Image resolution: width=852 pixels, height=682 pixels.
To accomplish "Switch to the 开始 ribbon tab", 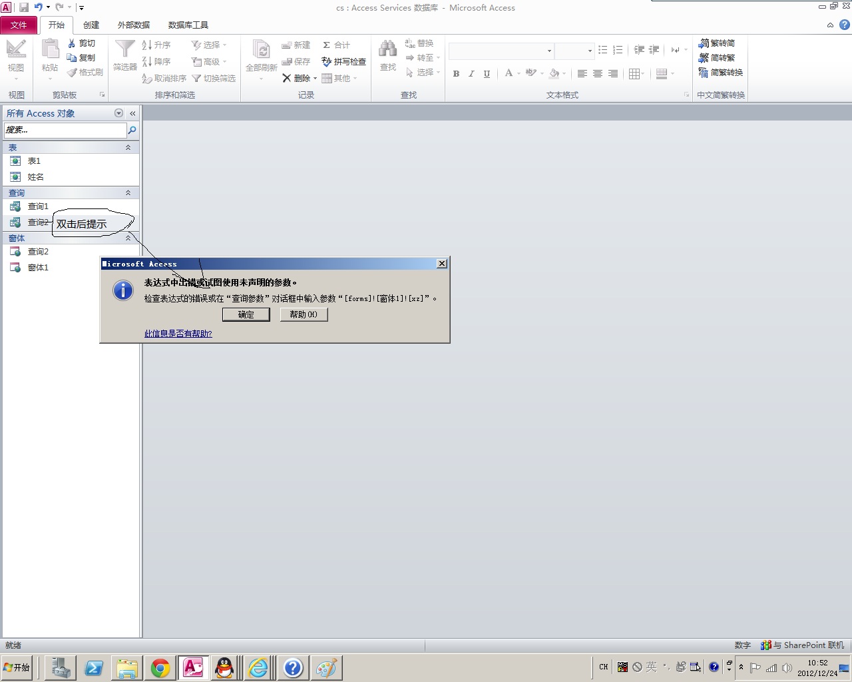I will click(x=57, y=25).
